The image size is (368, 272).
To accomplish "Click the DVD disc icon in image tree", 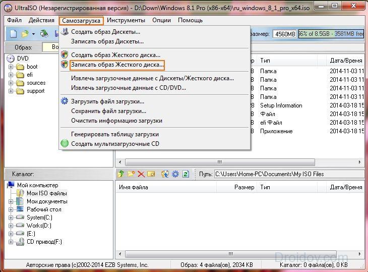I will click(x=11, y=59).
